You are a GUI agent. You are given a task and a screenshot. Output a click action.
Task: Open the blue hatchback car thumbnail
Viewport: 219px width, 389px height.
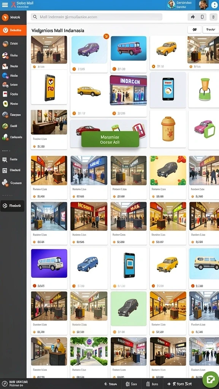pyautogui.click(x=88, y=264)
